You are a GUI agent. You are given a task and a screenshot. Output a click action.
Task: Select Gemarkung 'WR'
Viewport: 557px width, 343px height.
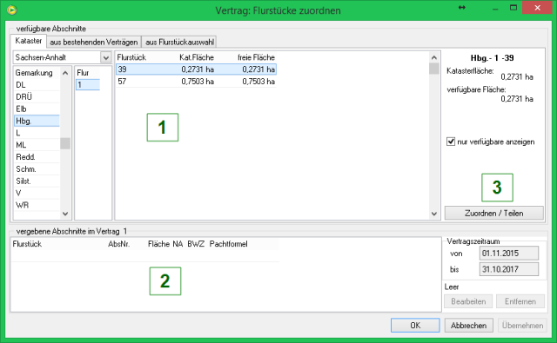coord(37,205)
